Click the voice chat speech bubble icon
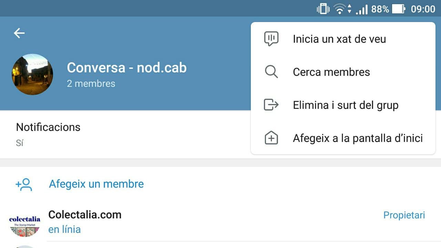 [271, 39]
